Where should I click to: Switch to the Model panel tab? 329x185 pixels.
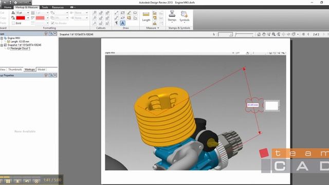coord(41,69)
